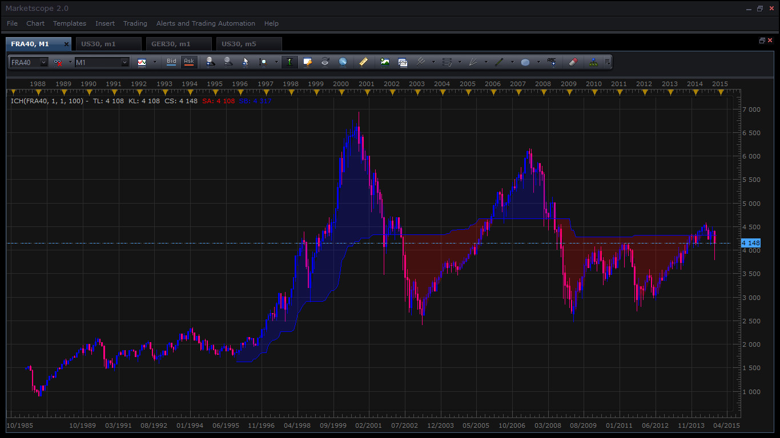This screenshot has height=438, width=780.
Task: Open the chart structure tree icon
Action: pos(593,62)
